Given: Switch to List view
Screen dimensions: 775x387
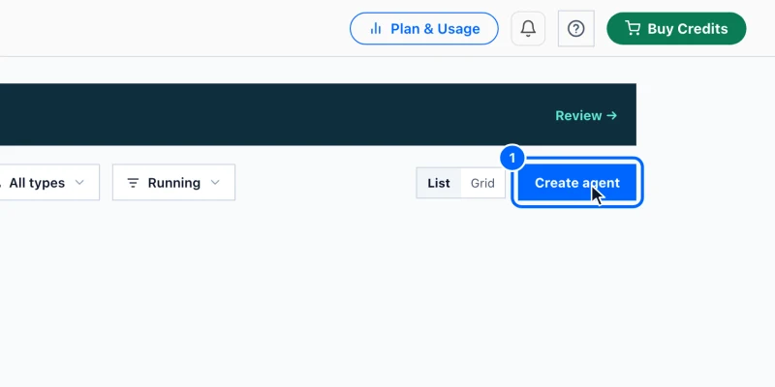Looking at the screenshot, I should [439, 183].
